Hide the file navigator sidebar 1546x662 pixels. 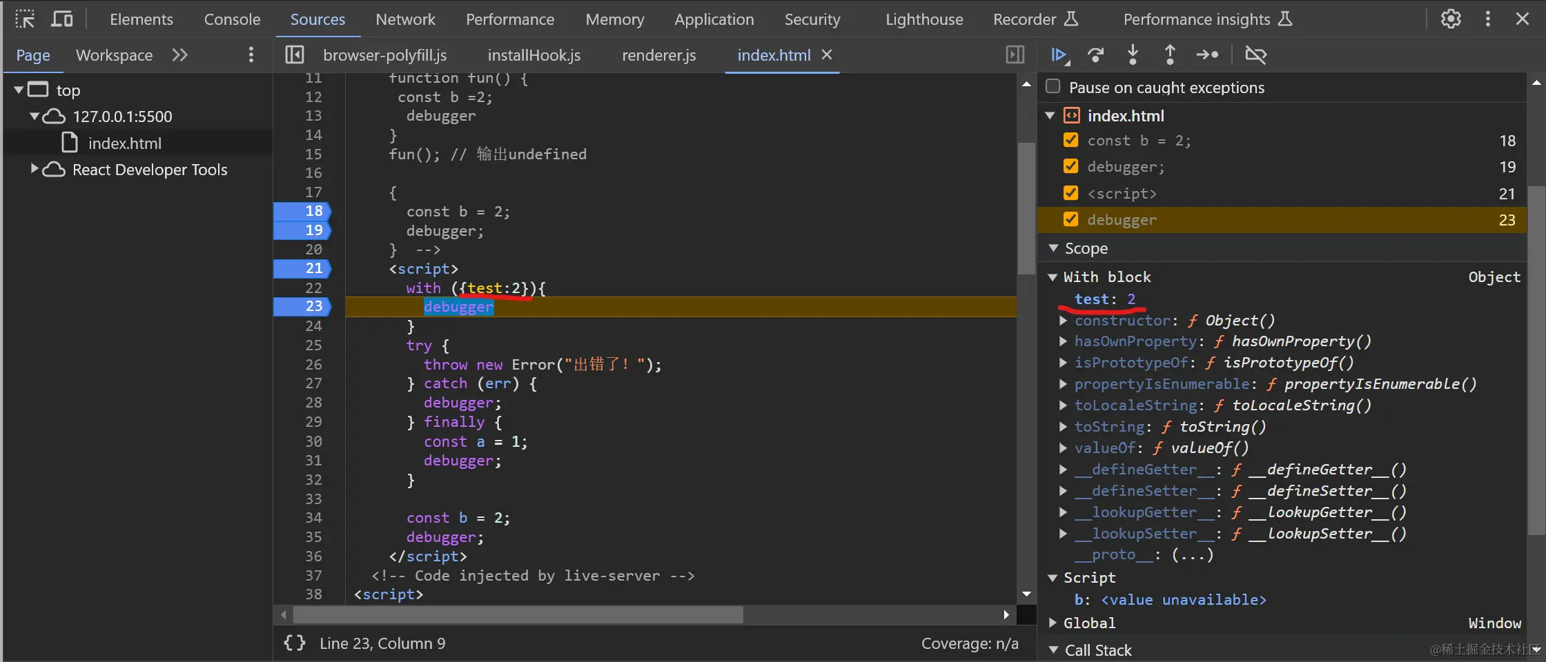pos(295,55)
